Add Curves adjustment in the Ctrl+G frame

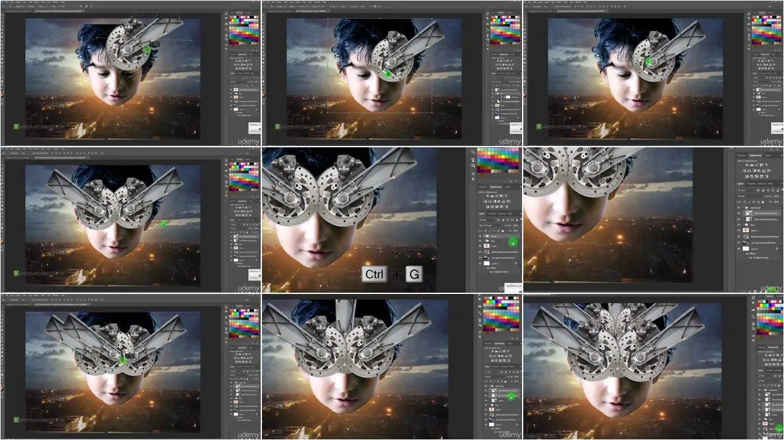pos(496,196)
